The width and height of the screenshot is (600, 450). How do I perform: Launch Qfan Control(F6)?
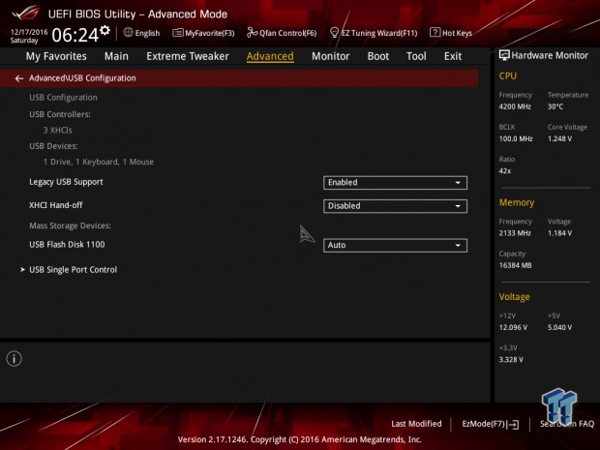[282, 33]
